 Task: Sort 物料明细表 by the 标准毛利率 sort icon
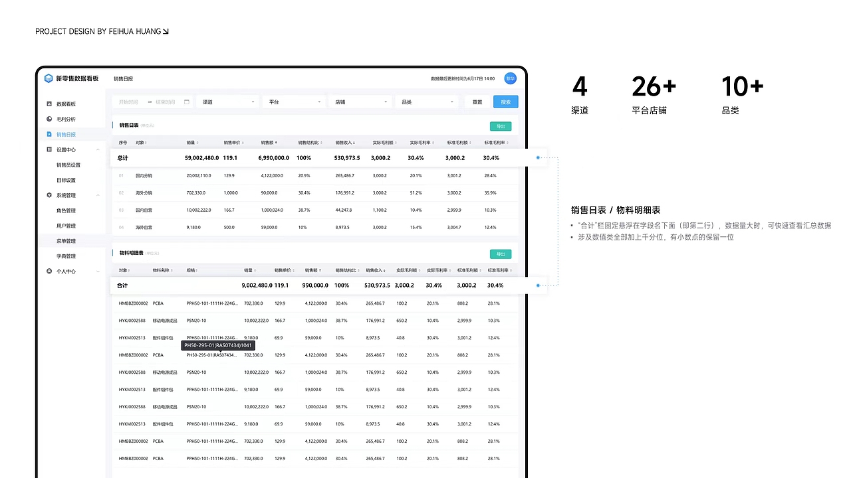[510, 271]
